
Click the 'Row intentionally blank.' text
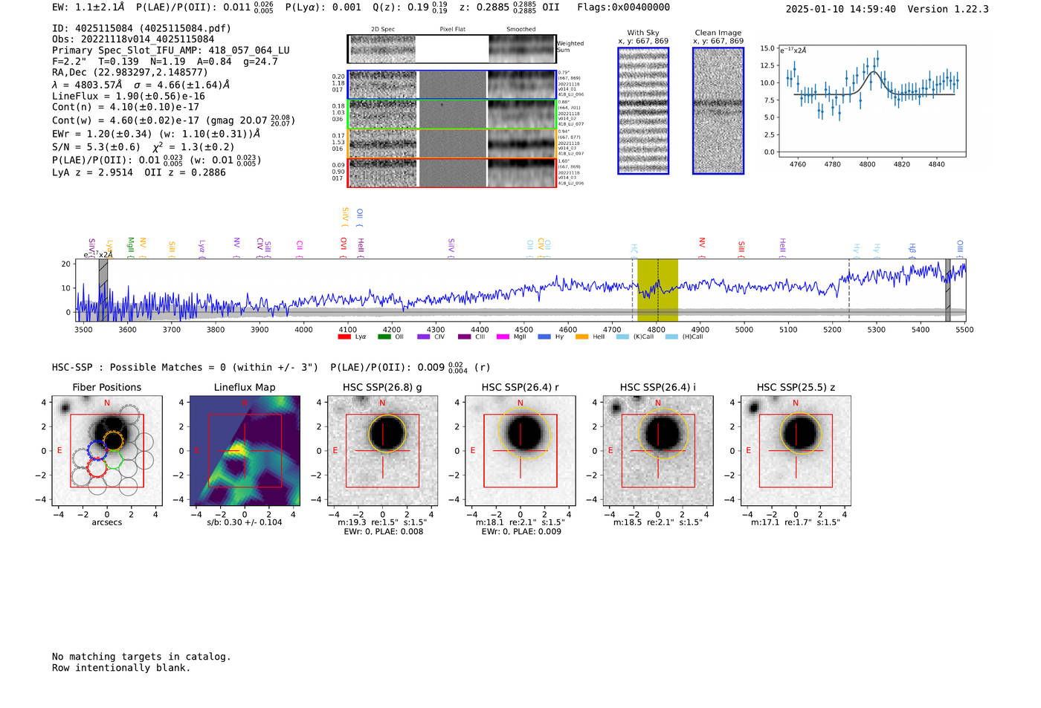[121, 668]
